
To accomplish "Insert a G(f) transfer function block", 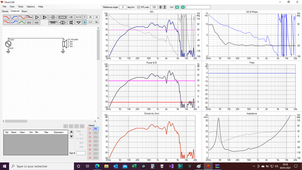I will coord(37,22).
